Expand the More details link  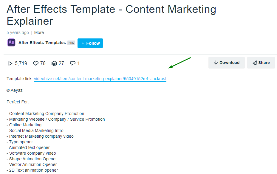[39, 32]
